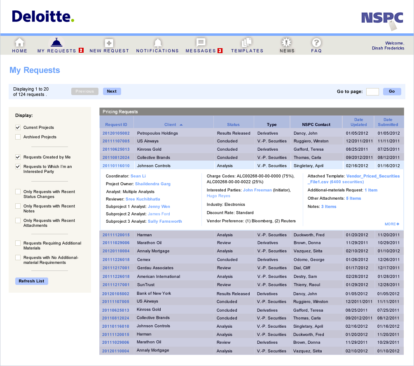Open John Freeman interested party link
Image resolution: width=414 pixels, height=366 pixels.
(257, 190)
